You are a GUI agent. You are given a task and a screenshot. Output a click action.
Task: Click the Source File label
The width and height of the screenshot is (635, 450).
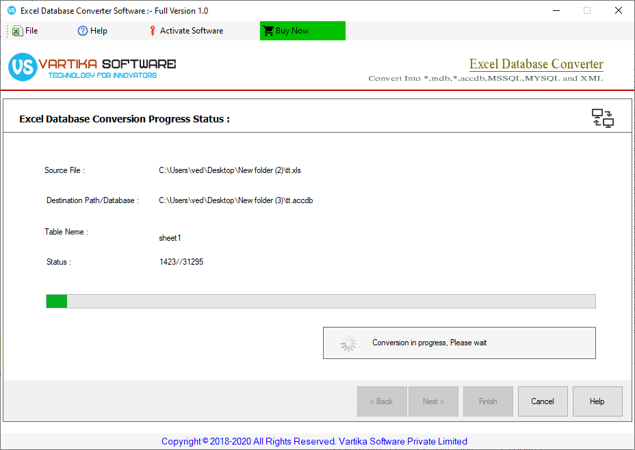pos(64,170)
